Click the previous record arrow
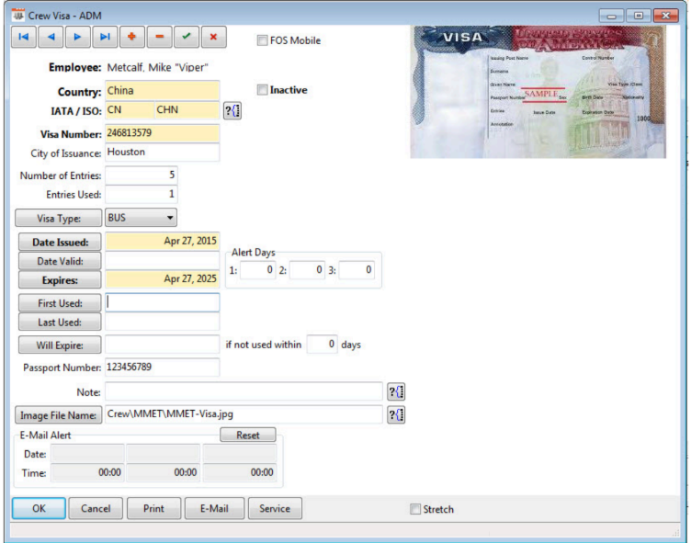 click(51, 38)
